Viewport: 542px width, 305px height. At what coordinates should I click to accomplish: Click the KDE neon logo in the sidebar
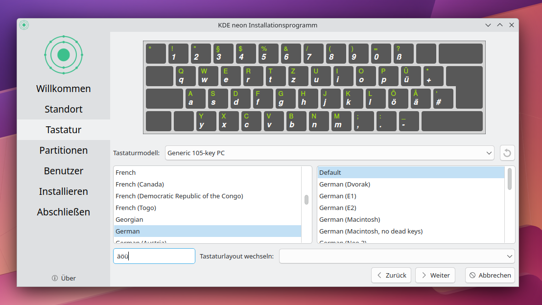point(64,55)
